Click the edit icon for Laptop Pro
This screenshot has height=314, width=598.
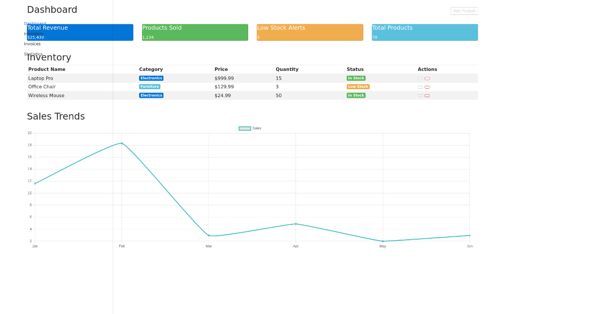coord(420,78)
